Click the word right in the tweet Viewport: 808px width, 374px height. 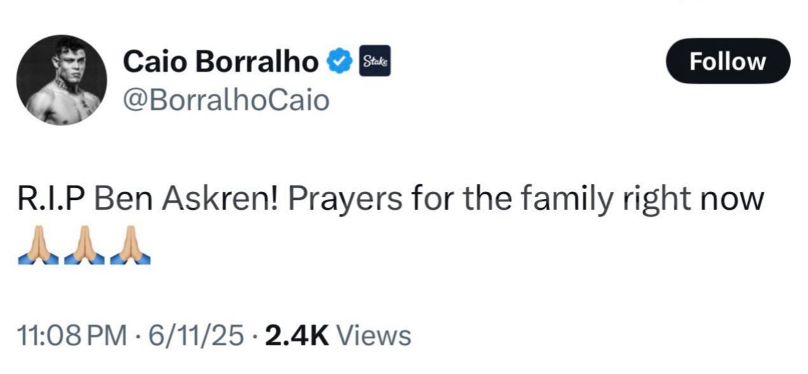pyautogui.click(x=657, y=200)
